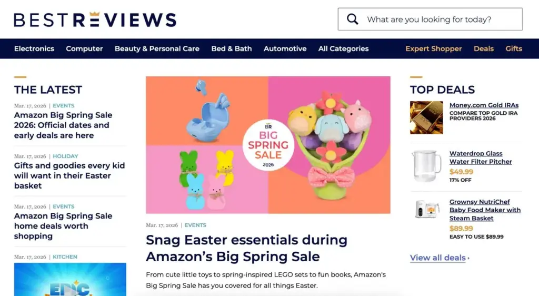This screenshot has height=296, width=539.
Task: Select Beauty & Personal Care menu
Action: coord(157,48)
